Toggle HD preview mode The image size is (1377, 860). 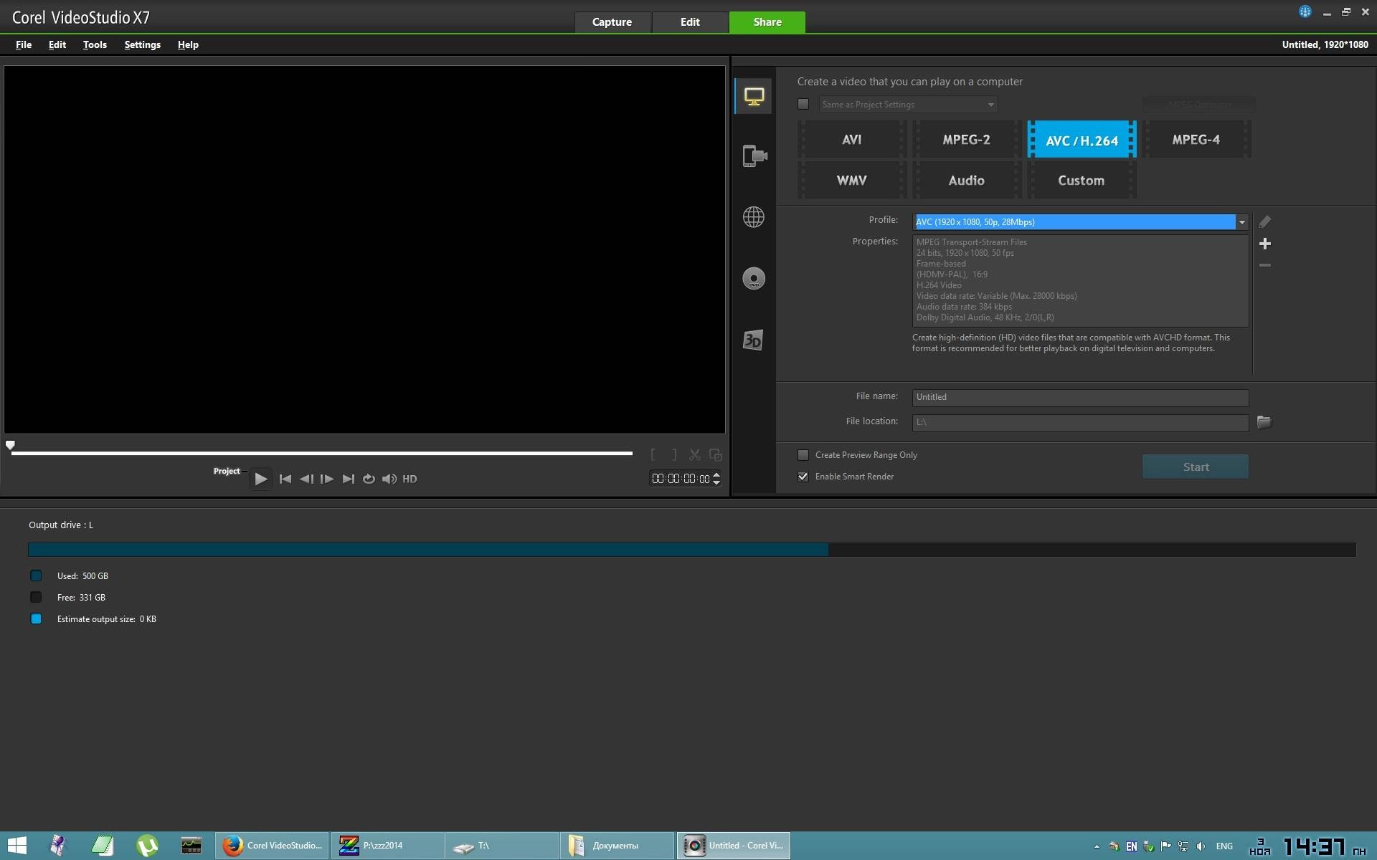[x=410, y=479]
